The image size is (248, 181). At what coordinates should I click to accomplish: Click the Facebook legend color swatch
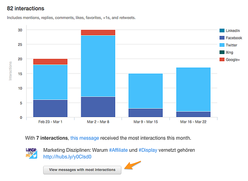click(x=222, y=38)
